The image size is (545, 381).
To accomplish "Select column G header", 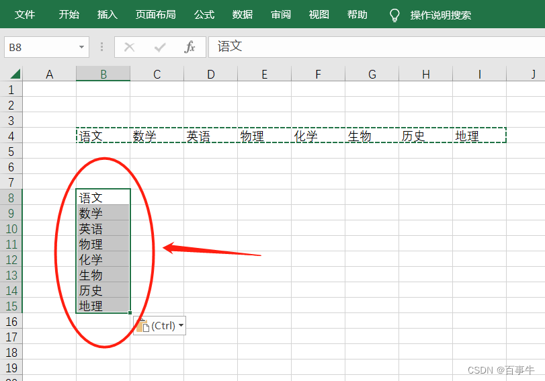I will tap(372, 74).
